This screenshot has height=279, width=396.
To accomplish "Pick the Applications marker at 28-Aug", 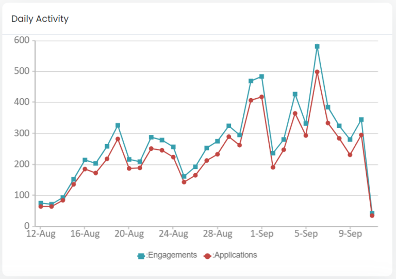I will (x=218, y=154).
